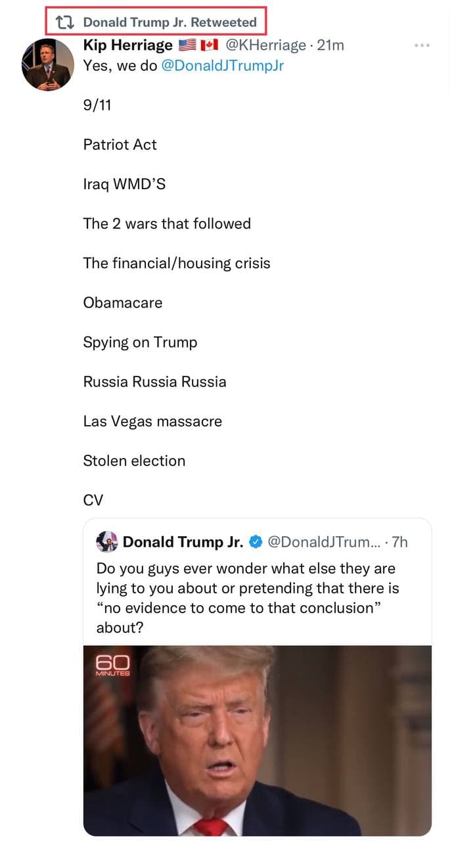Click the small avatar in quoted tweet
Image resolution: width=454 pixels, height=841 pixels.
point(107,541)
